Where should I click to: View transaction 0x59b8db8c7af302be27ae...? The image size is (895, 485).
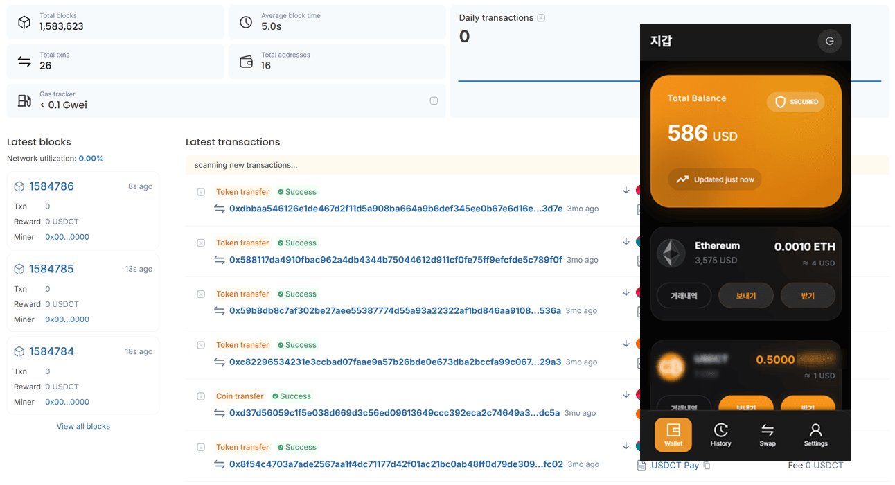(x=395, y=311)
